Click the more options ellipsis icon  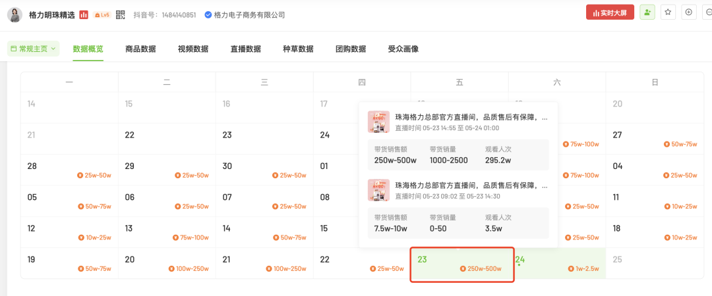[x=708, y=12]
